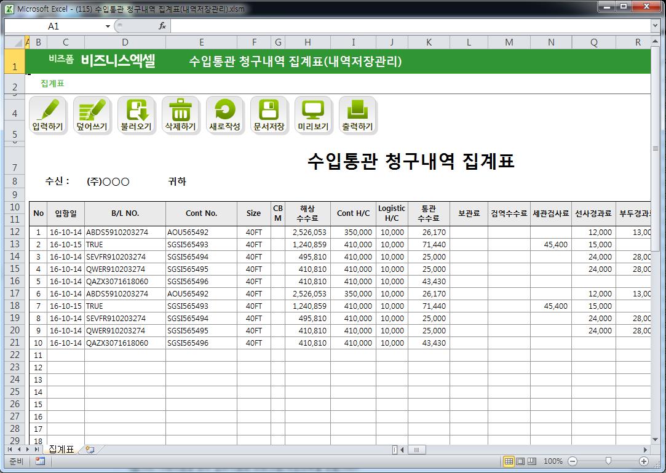Print using the 출력하기 icon
The height and width of the screenshot is (473, 666).
pos(357,115)
